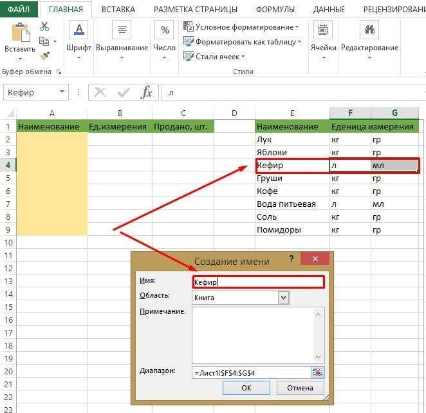Click the cell containing Соль
Image resolution: width=426 pixels, height=413 pixels.
click(x=292, y=217)
